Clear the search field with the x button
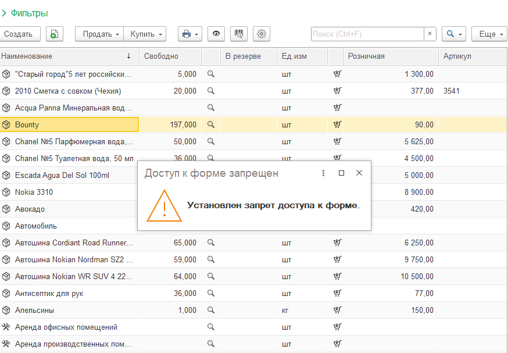The image size is (508, 353). pos(430,34)
